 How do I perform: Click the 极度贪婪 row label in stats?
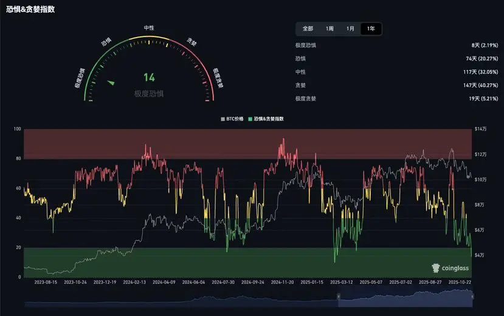point(306,98)
